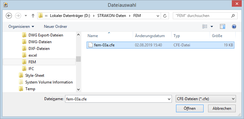Image resolution: width=244 pixels, height=119 pixels.
Task: Expand the address bar history dropdown
Action: (158, 16)
